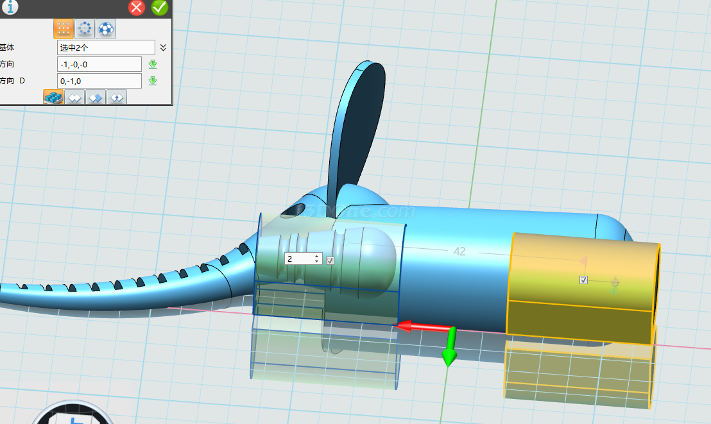This screenshot has height=424, width=711.
Task: Click the direction D field showing 0,-1,0
Action: click(99, 81)
